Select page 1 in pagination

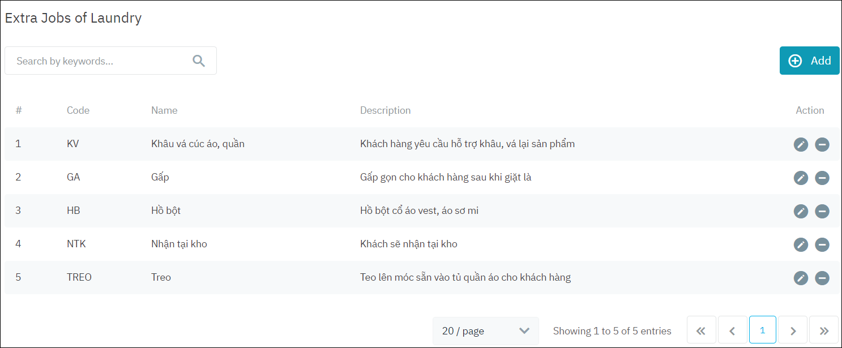(762, 330)
